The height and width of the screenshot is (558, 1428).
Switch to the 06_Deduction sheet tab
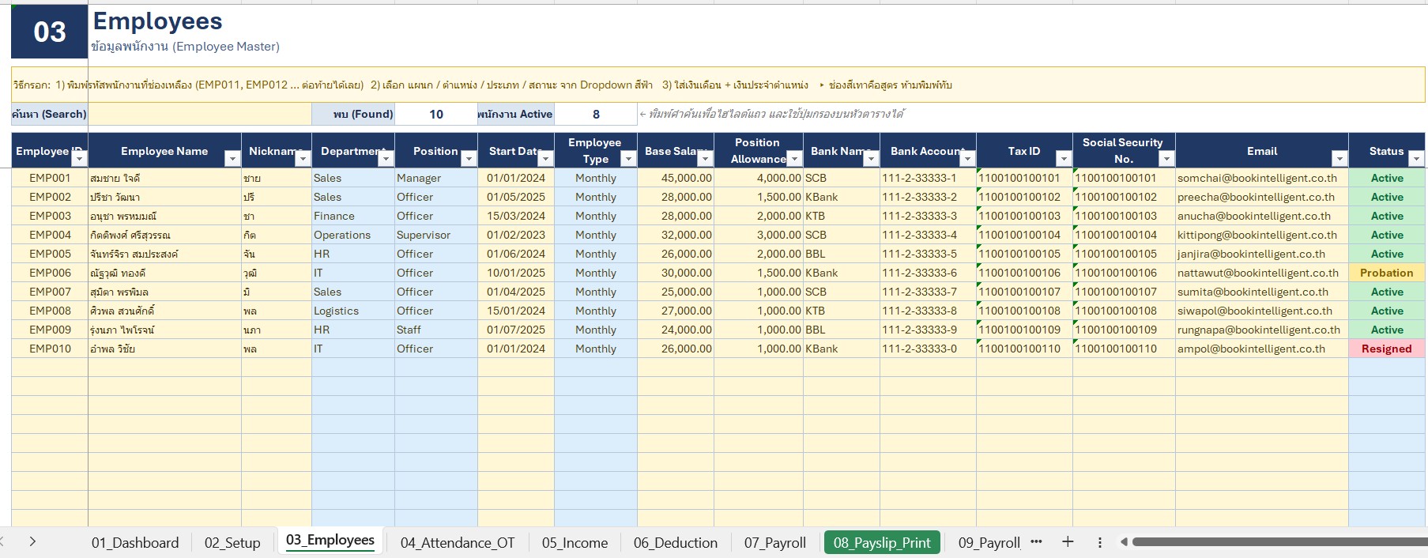676,543
